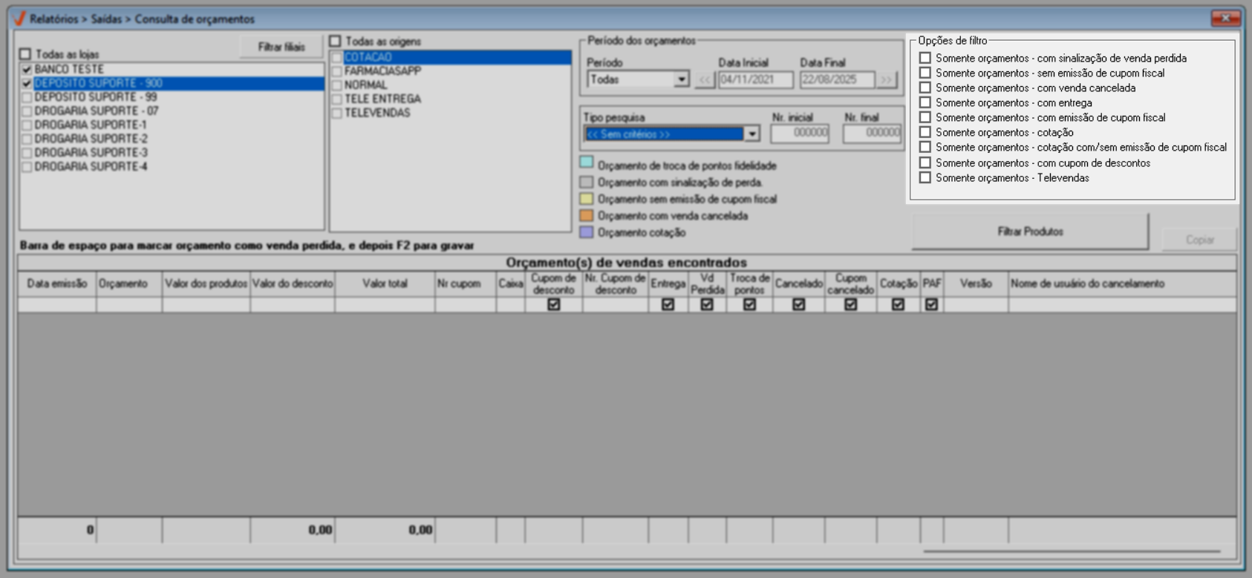Viewport: 1252px width, 578px height.
Task: Check the COTACAO origin
Action: pos(337,57)
